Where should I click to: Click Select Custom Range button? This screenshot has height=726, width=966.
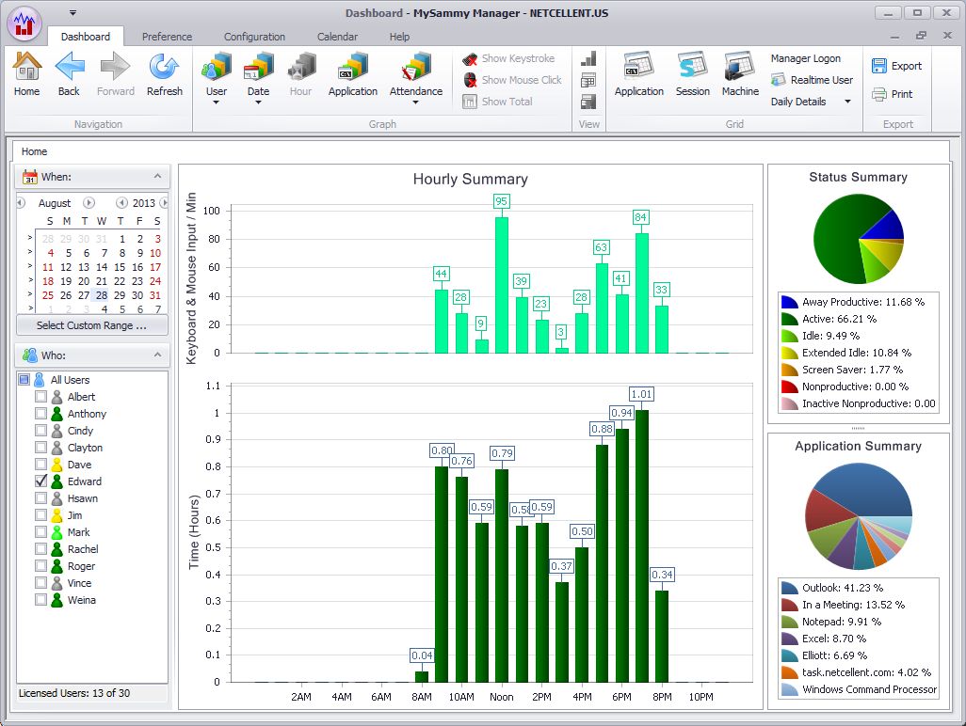(91, 325)
